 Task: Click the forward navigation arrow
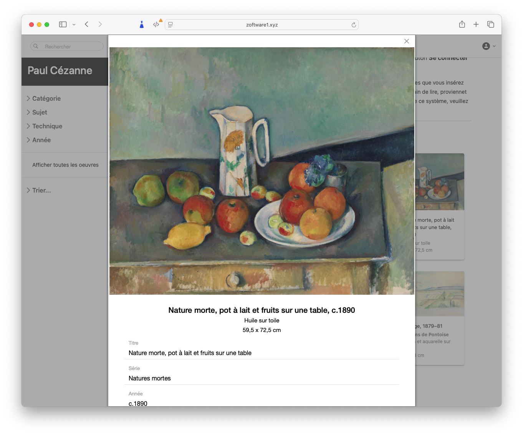(x=100, y=24)
